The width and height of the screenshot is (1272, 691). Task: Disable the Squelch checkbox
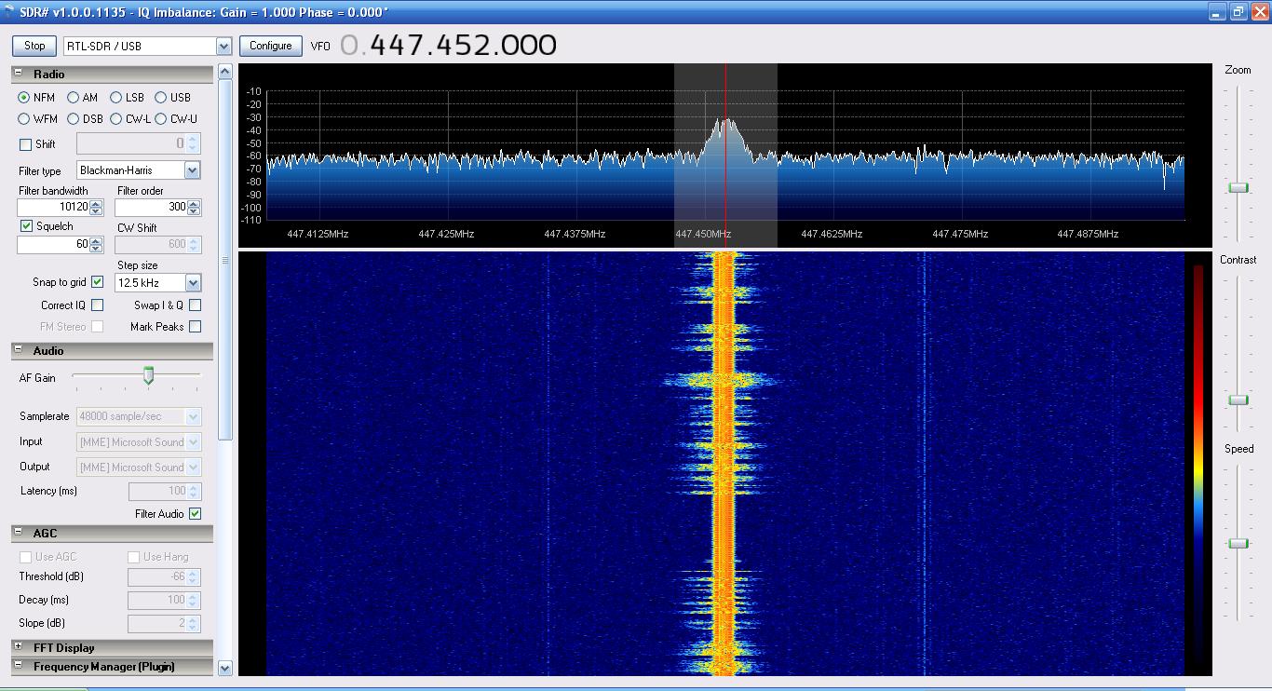(x=27, y=226)
